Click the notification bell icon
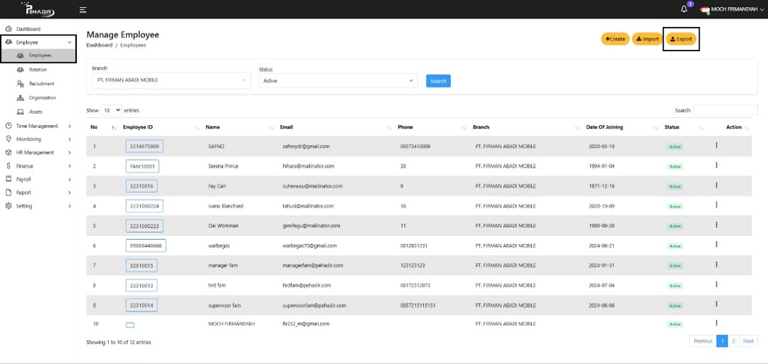Screen dimensions: 768x364 pyautogui.click(x=683, y=9)
